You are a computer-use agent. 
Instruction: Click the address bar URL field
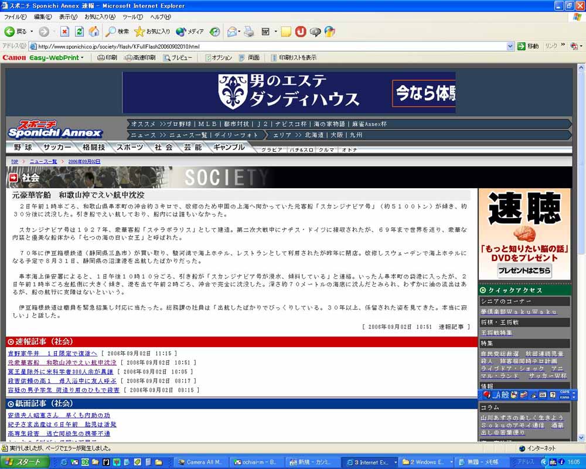pos(268,46)
